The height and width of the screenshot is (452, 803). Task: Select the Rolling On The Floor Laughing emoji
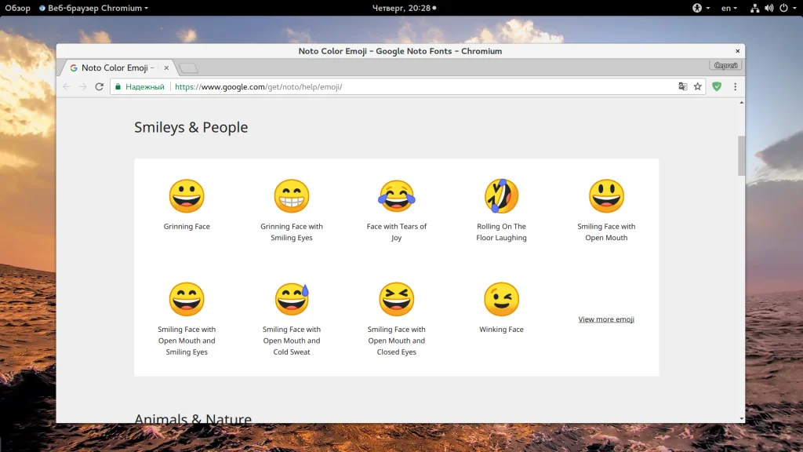tap(501, 196)
